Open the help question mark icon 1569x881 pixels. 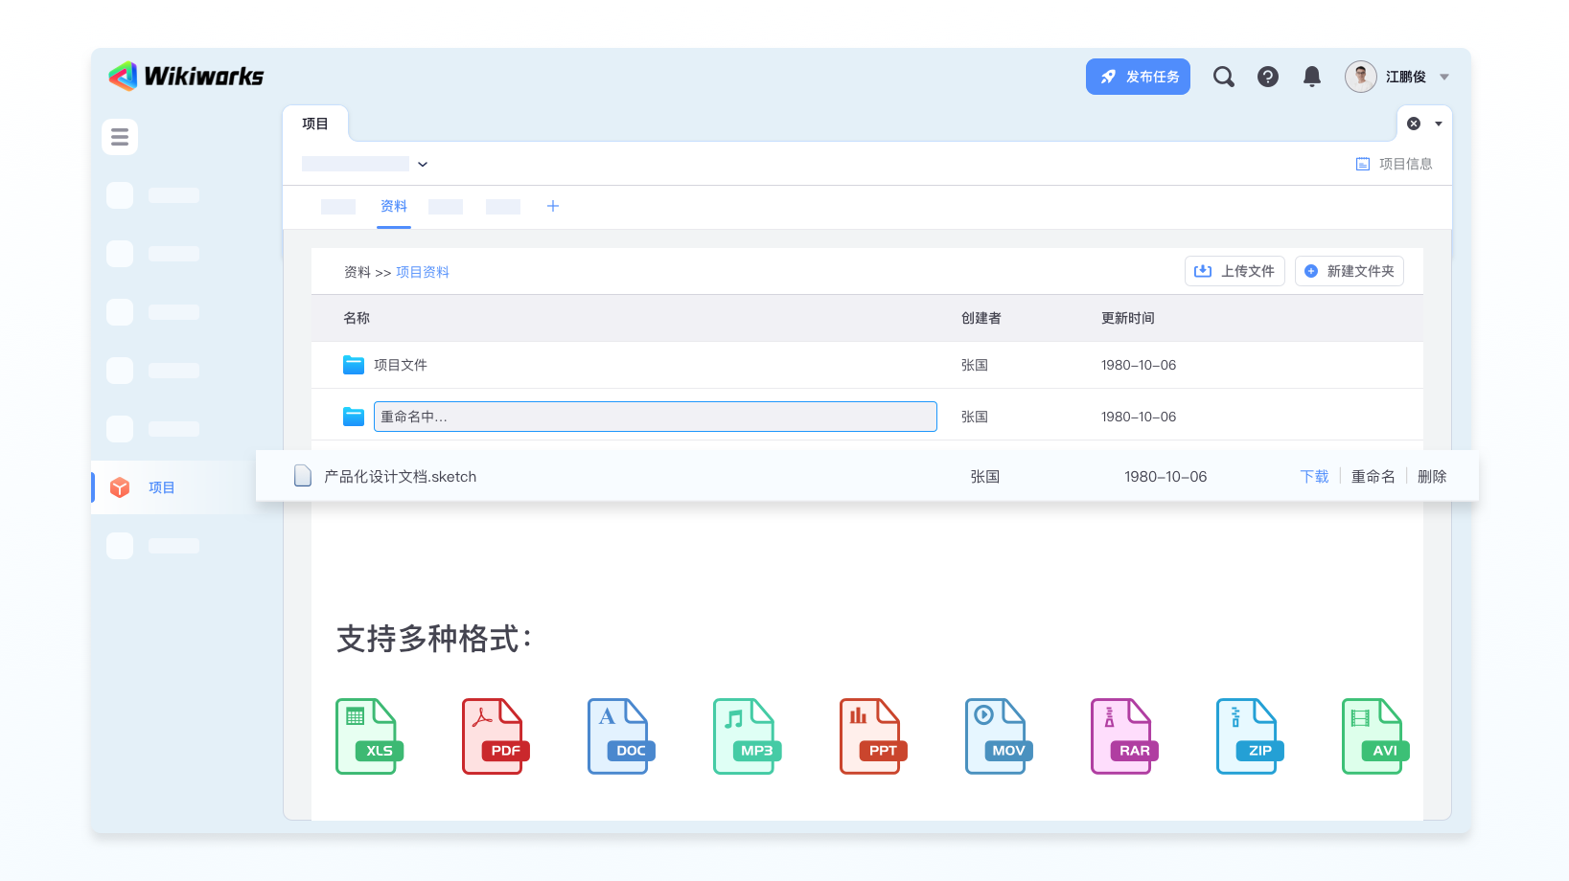pos(1267,77)
